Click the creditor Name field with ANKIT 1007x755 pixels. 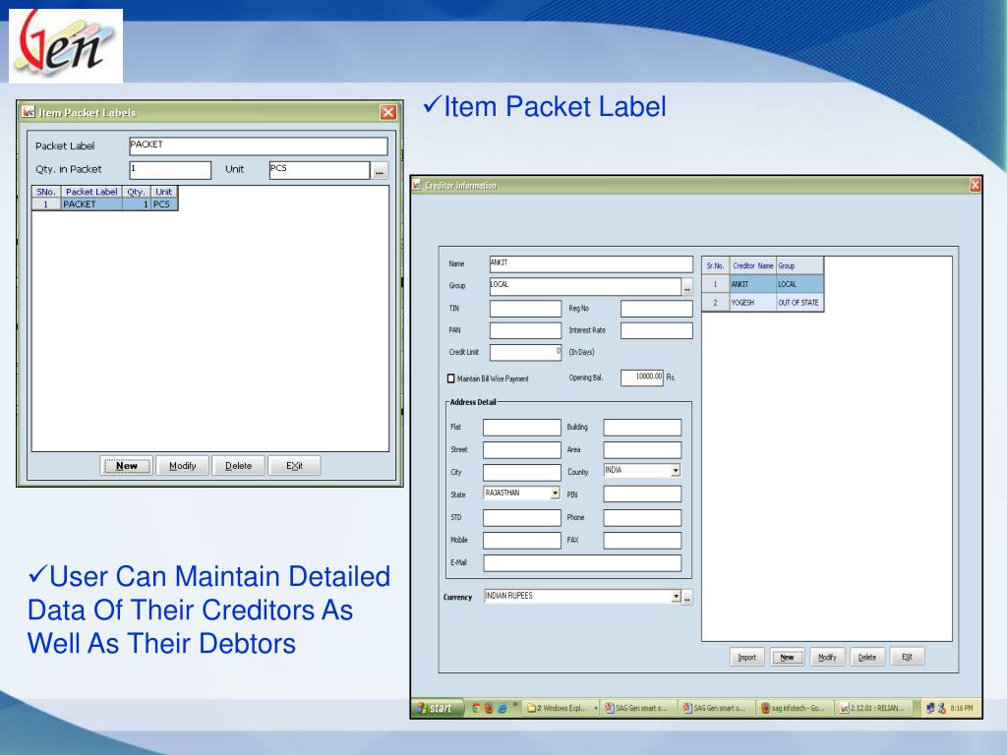pyautogui.click(x=591, y=263)
